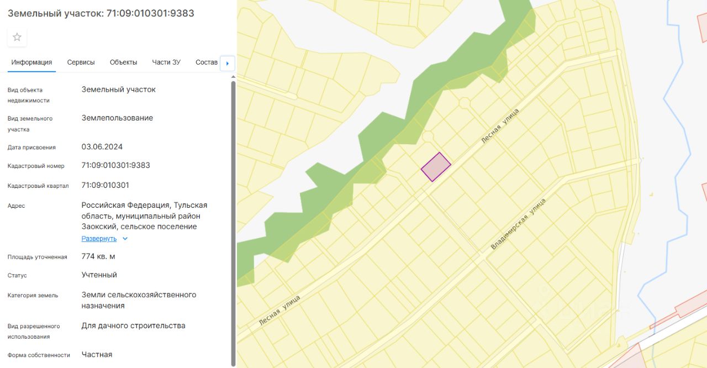Add parcel to favorites with star icon
Screen dimensions: 707x368
point(17,37)
